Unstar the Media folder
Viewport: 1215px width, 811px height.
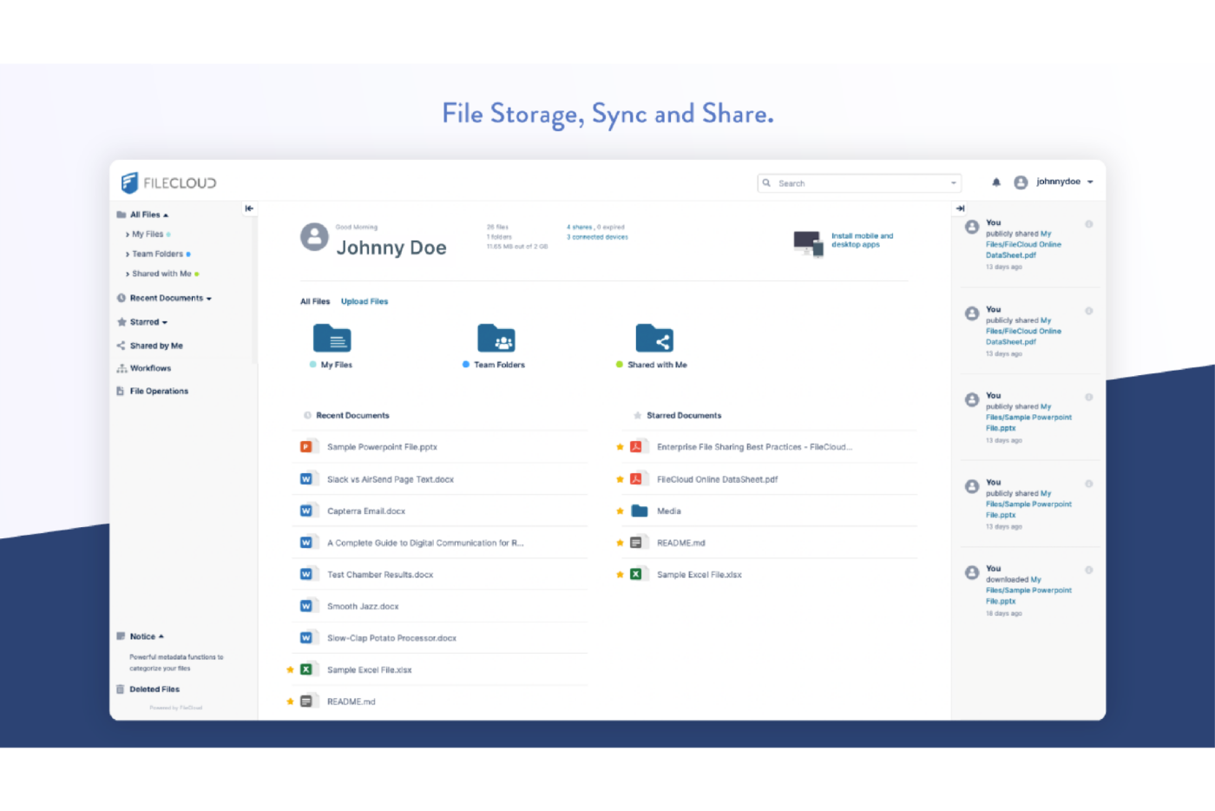coord(619,511)
